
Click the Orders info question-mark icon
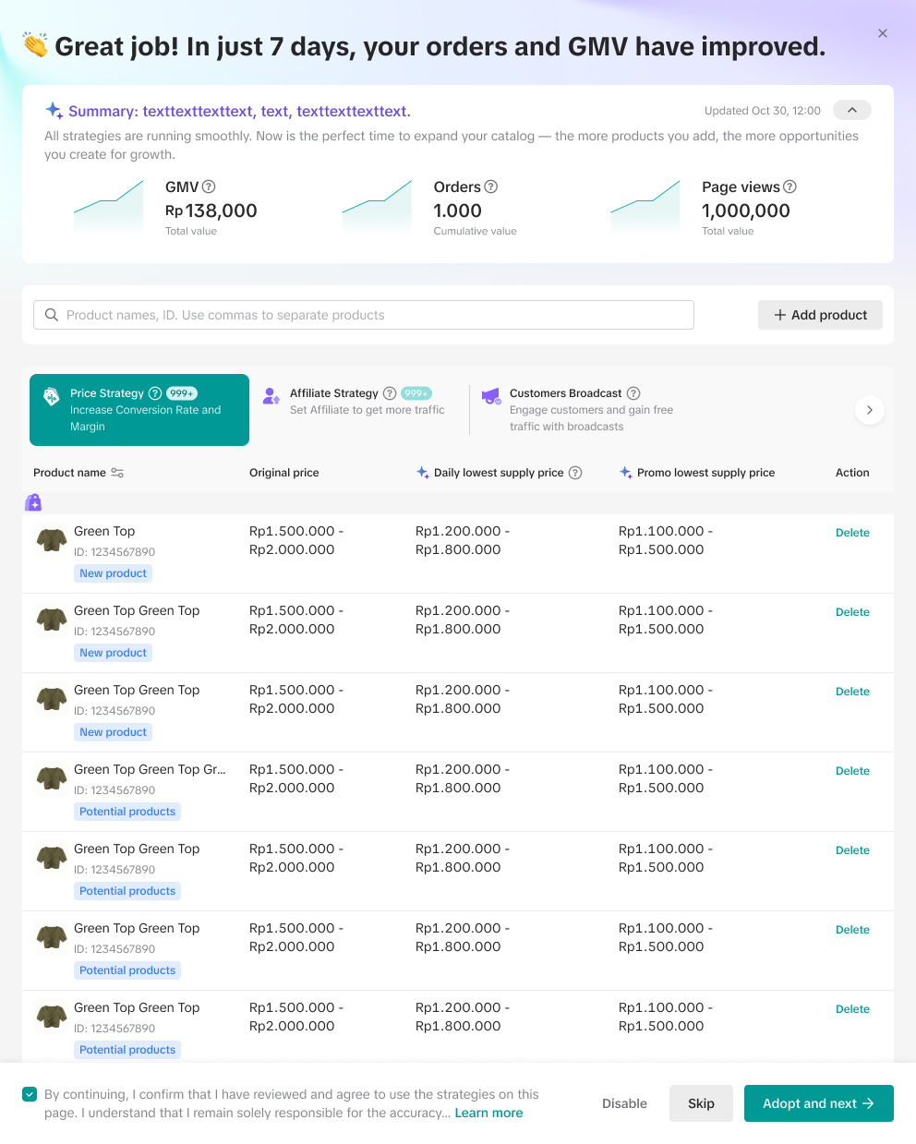pos(491,187)
